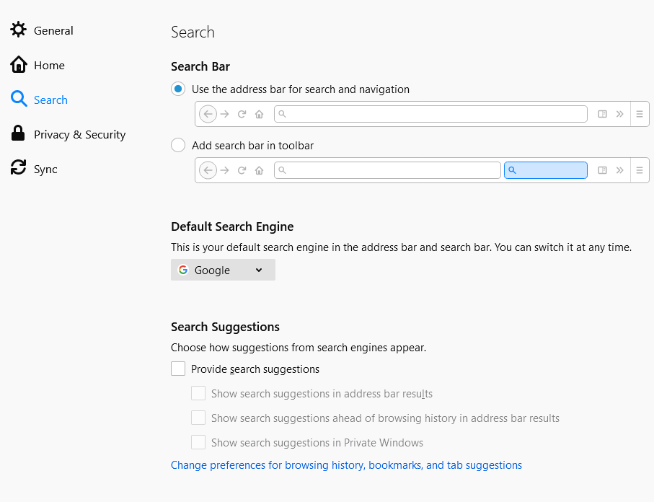
Task: Check Show search suggestions in Private Windows
Action: coord(198,443)
